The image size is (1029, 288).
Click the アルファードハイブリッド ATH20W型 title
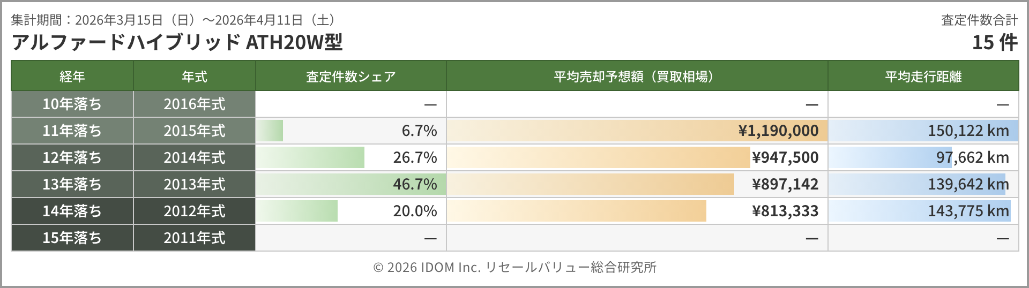(x=177, y=42)
